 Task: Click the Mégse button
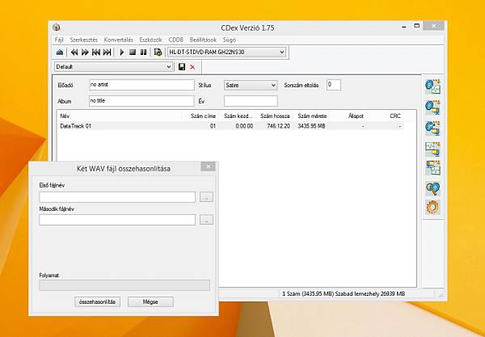click(x=150, y=301)
